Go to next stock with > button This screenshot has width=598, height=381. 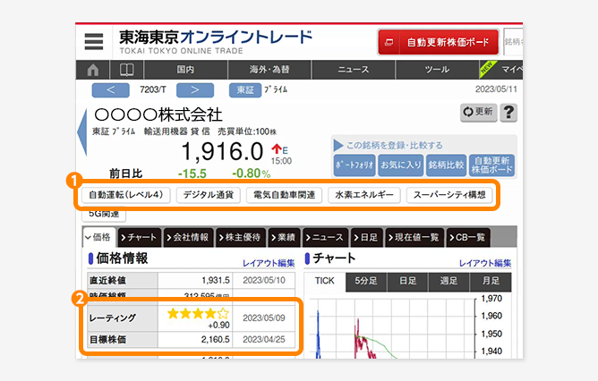pyautogui.click(x=195, y=90)
